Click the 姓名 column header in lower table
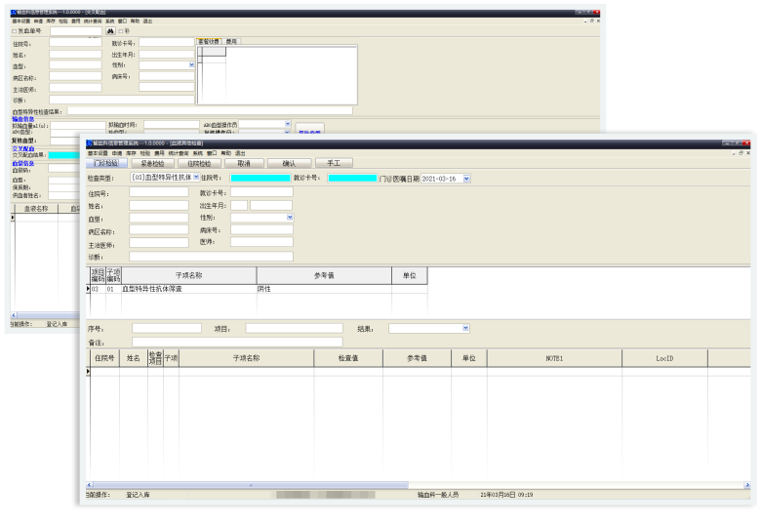 (x=133, y=358)
